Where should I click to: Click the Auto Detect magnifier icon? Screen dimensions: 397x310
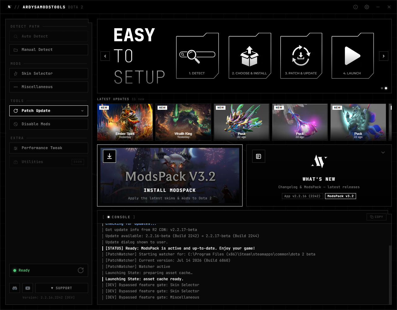click(x=16, y=37)
